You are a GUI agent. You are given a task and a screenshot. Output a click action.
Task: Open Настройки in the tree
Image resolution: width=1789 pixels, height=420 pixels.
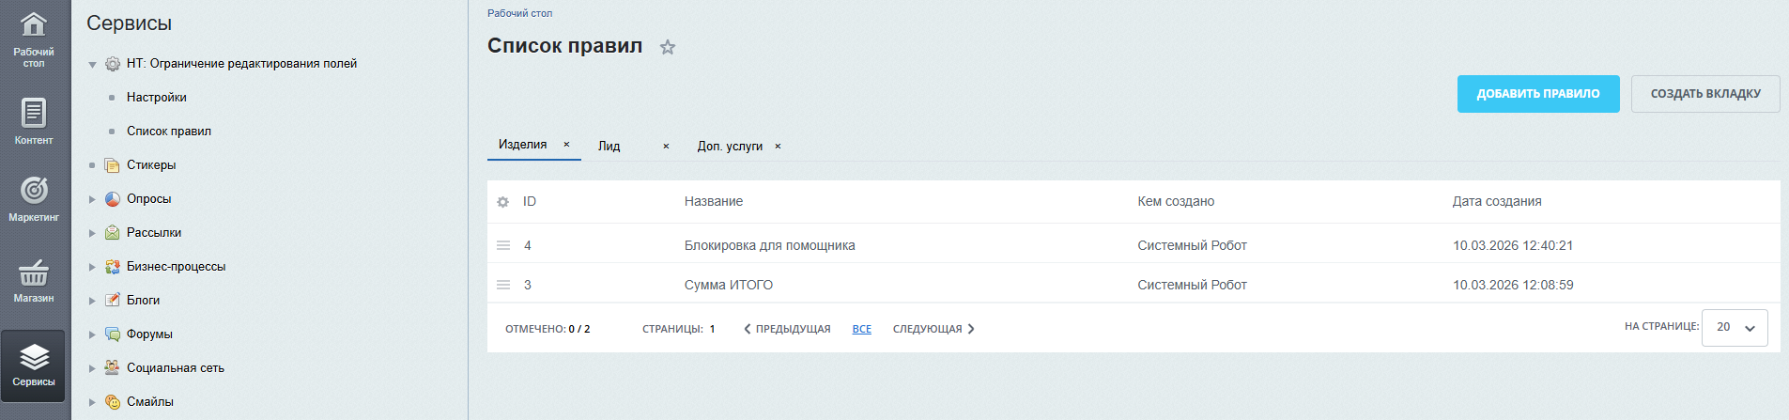pos(157,98)
